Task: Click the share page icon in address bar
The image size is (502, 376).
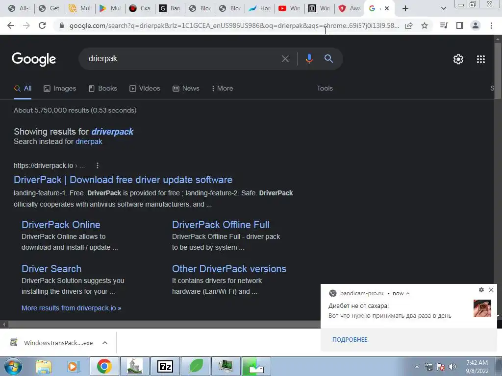Action: click(409, 25)
